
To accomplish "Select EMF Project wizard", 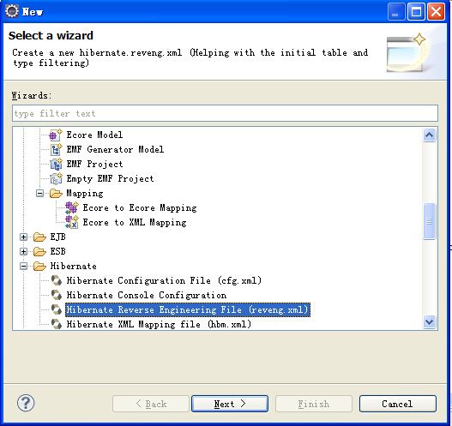I will pyautogui.click(x=95, y=165).
